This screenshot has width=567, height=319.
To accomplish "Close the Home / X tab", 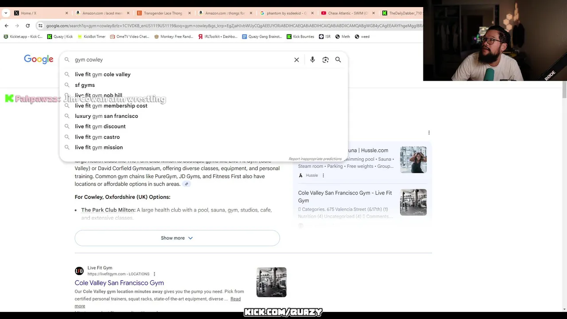I will (67, 13).
